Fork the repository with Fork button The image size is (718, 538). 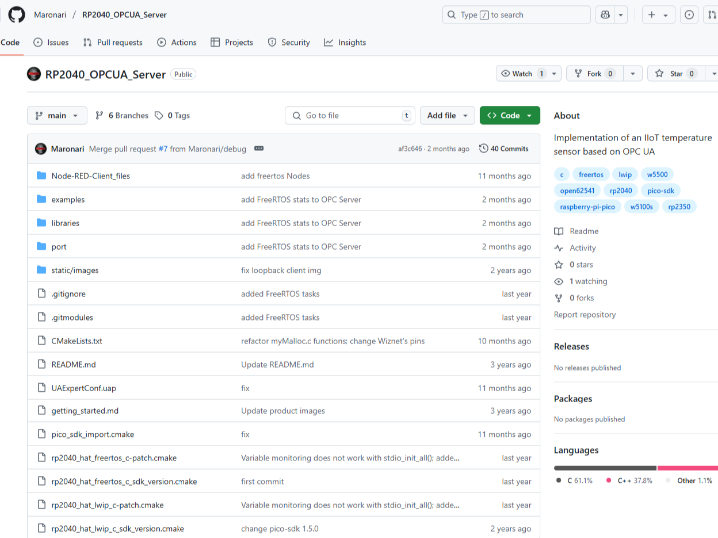(x=594, y=73)
